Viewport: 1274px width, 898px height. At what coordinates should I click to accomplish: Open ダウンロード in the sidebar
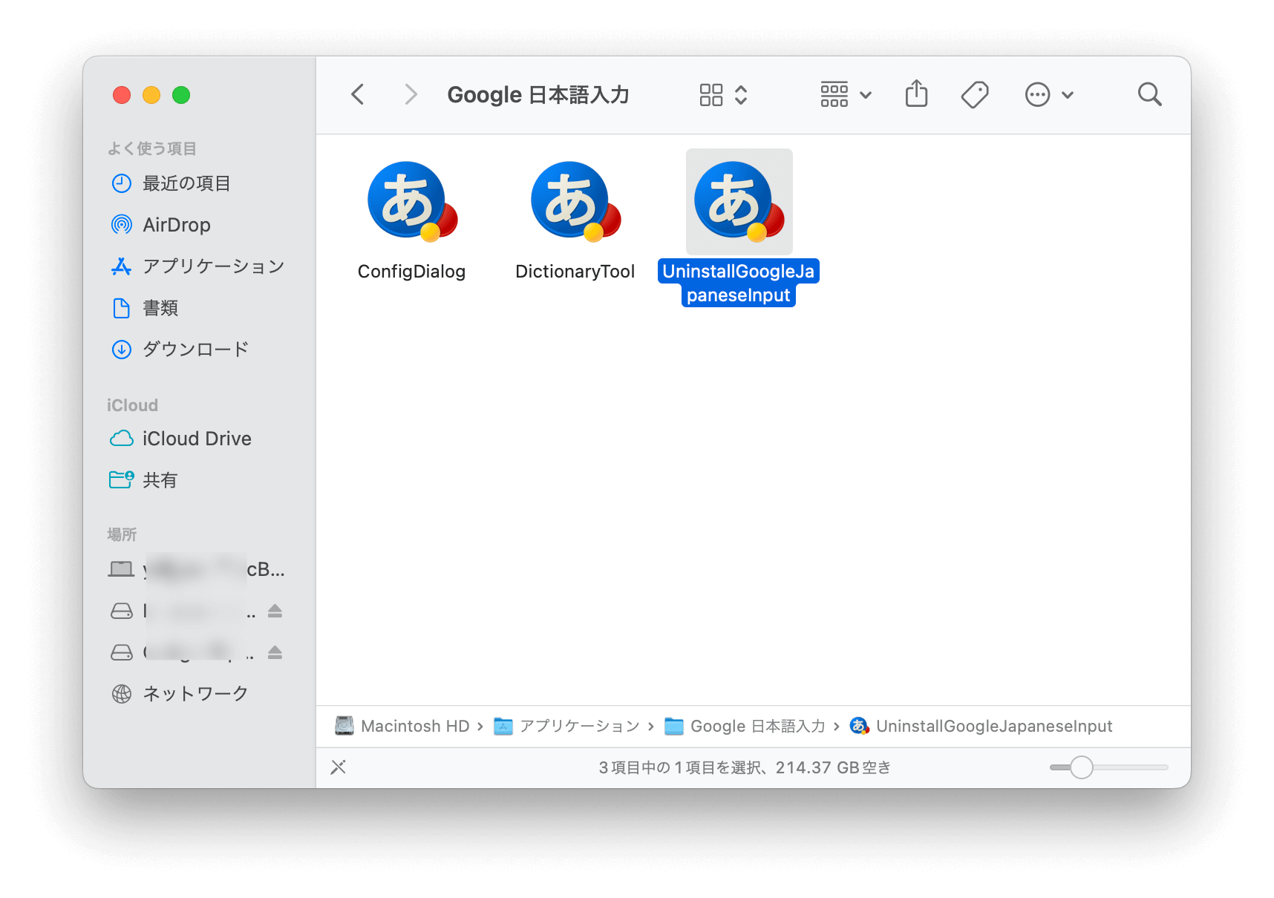[195, 350]
